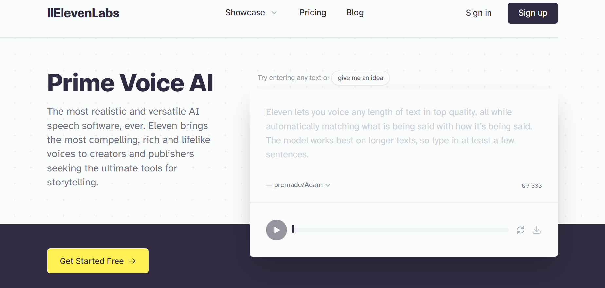Screen dimensions: 605x288
Task: Click the arrow icon beside Get Started Free
Action: point(132,261)
